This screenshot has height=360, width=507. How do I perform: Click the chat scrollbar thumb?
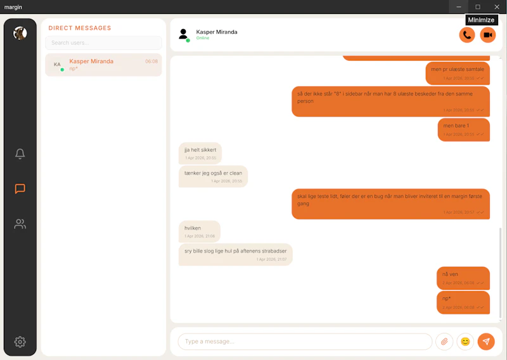500,273
